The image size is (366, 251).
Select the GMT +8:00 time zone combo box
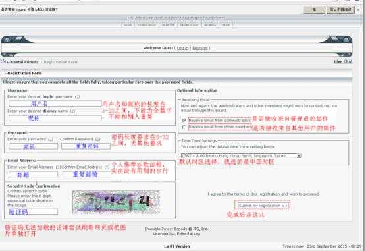tap(241, 155)
